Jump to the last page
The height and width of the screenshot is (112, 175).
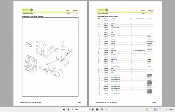[97, 109]
